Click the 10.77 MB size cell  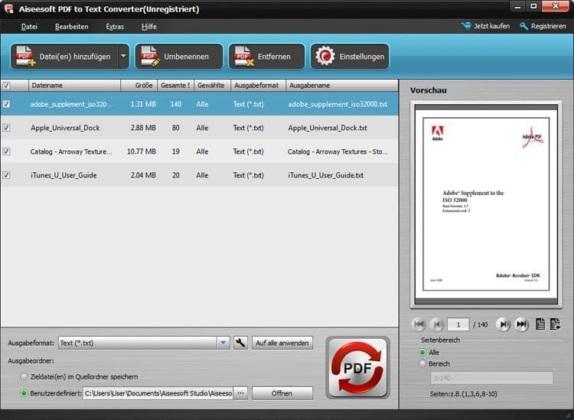(x=142, y=151)
